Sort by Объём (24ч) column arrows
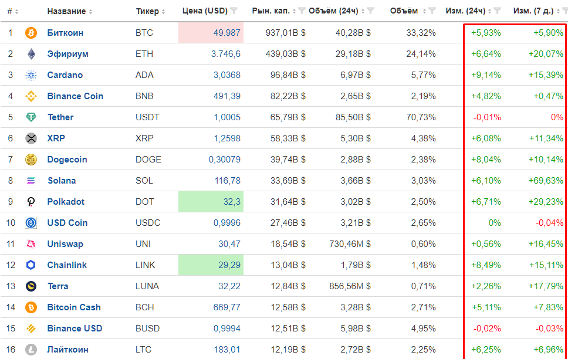Image resolution: width=568 pixels, height=359 pixels. (x=363, y=12)
